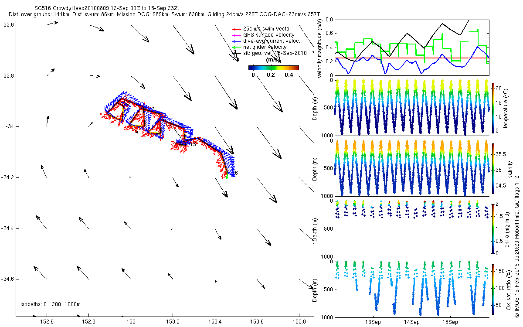Click the '100' tick on the oxygen saturation colorbar
This screenshot has width=523, height=327.
[x=500, y=288]
